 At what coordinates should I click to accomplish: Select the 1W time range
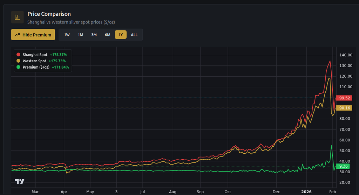click(67, 35)
